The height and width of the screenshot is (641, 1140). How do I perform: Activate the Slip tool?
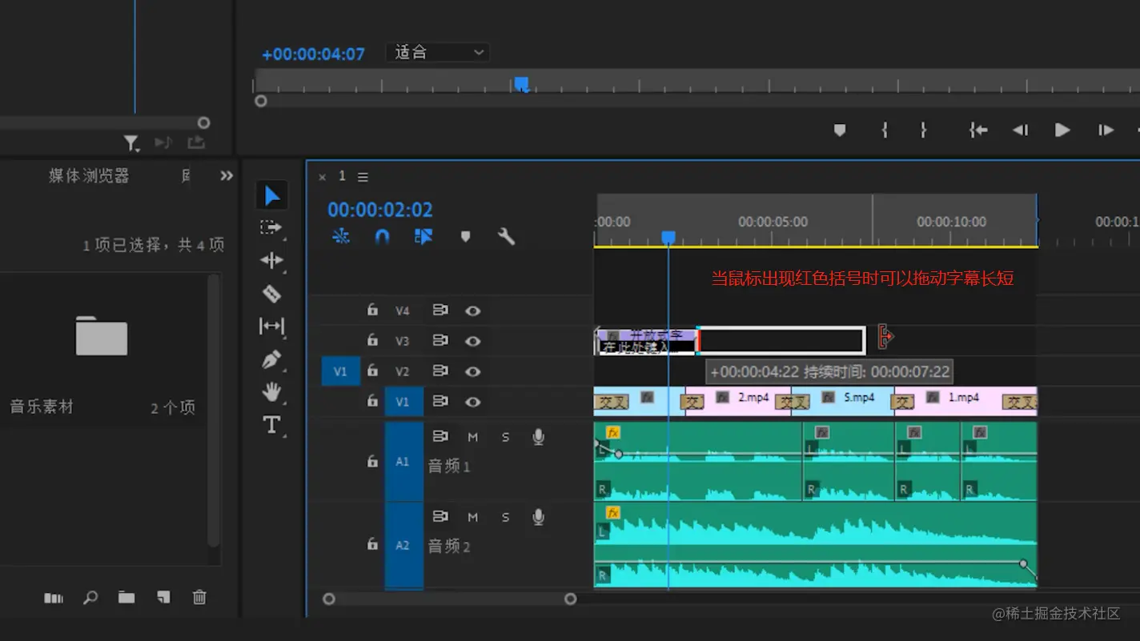[x=271, y=326]
